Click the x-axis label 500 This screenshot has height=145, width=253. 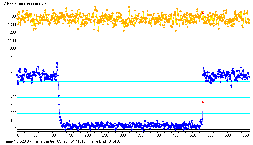click(193, 135)
